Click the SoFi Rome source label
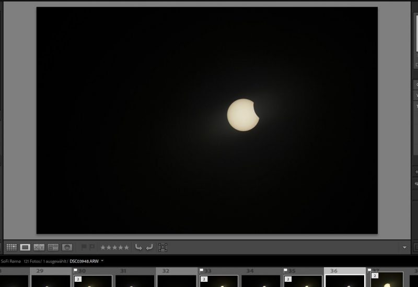 tap(10, 261)
